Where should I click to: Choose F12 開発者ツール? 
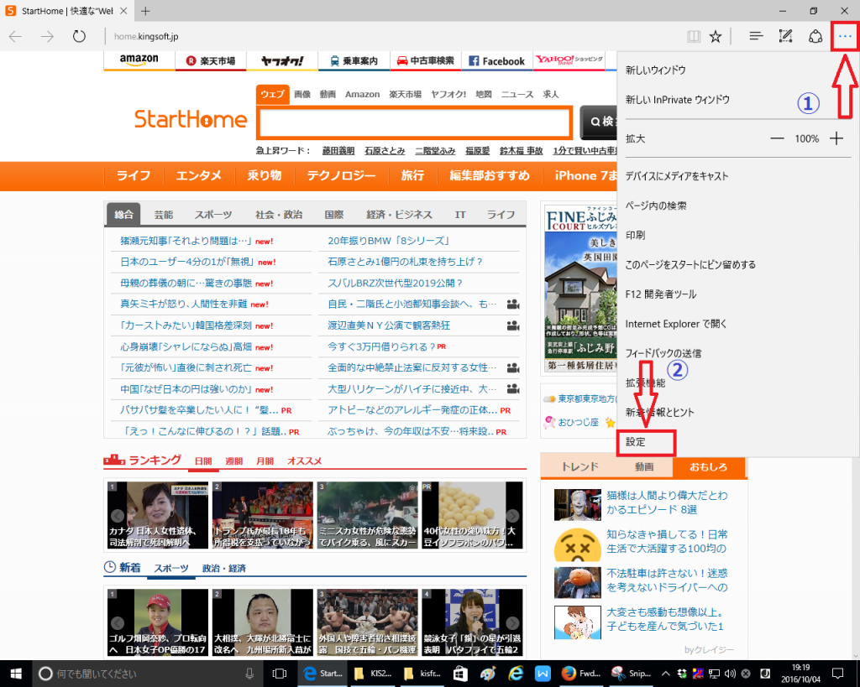[x=661, y=294]
